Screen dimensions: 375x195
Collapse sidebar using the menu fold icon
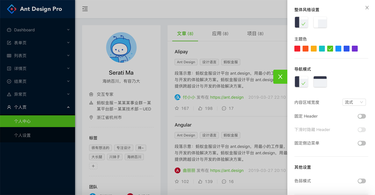point(85,9)
